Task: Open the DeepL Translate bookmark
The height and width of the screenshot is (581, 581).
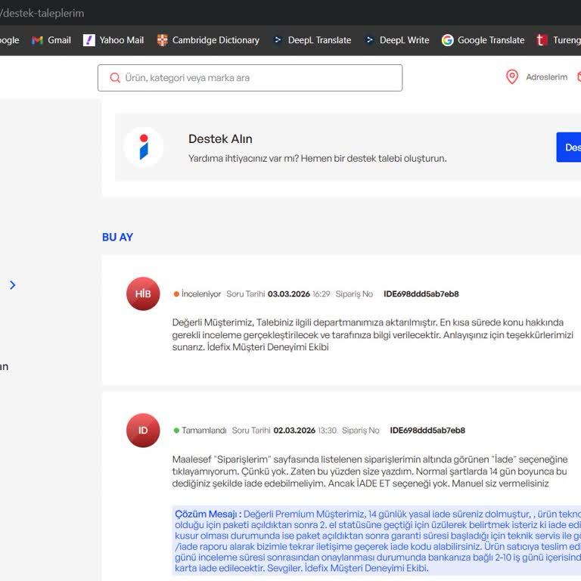Action: 312,40
